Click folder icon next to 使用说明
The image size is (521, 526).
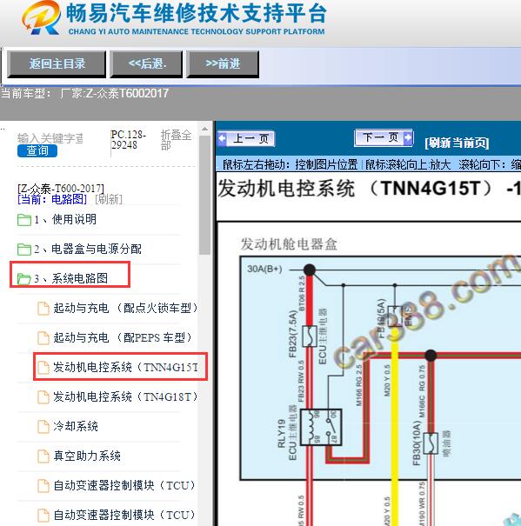[24, 220]
